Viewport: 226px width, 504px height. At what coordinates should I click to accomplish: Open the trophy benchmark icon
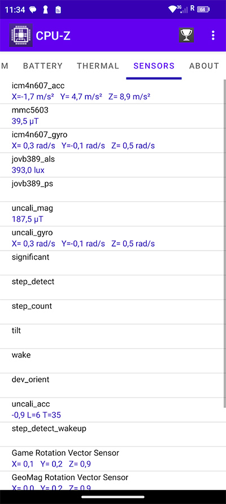point(186,36)
